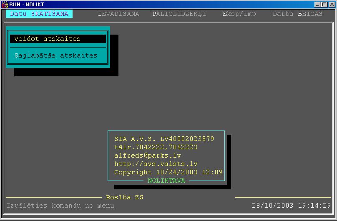Open the Eksp/Imp menu
Screen dimensions: 337x221
point(239,14)
